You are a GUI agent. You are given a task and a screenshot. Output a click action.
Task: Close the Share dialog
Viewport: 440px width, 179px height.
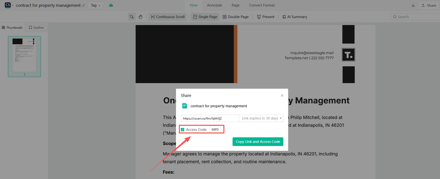point(282,96)
